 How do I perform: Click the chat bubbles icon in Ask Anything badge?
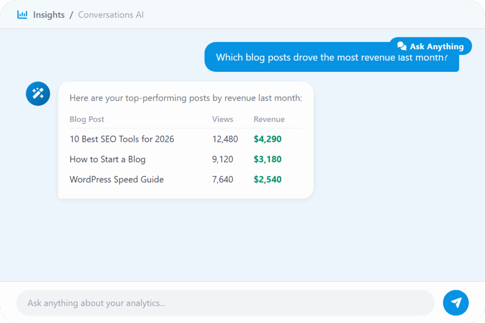click(x=402, y=46)
